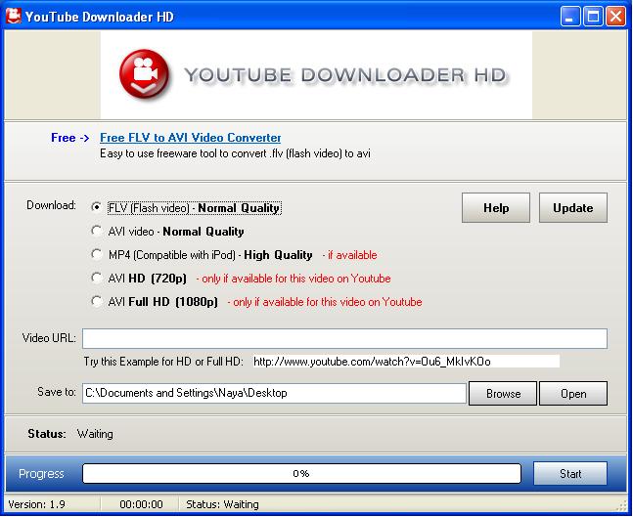The image size is (633, 517).
Task: Click "Easy to use freeware tool" description text
Action: tap(235, 153)
